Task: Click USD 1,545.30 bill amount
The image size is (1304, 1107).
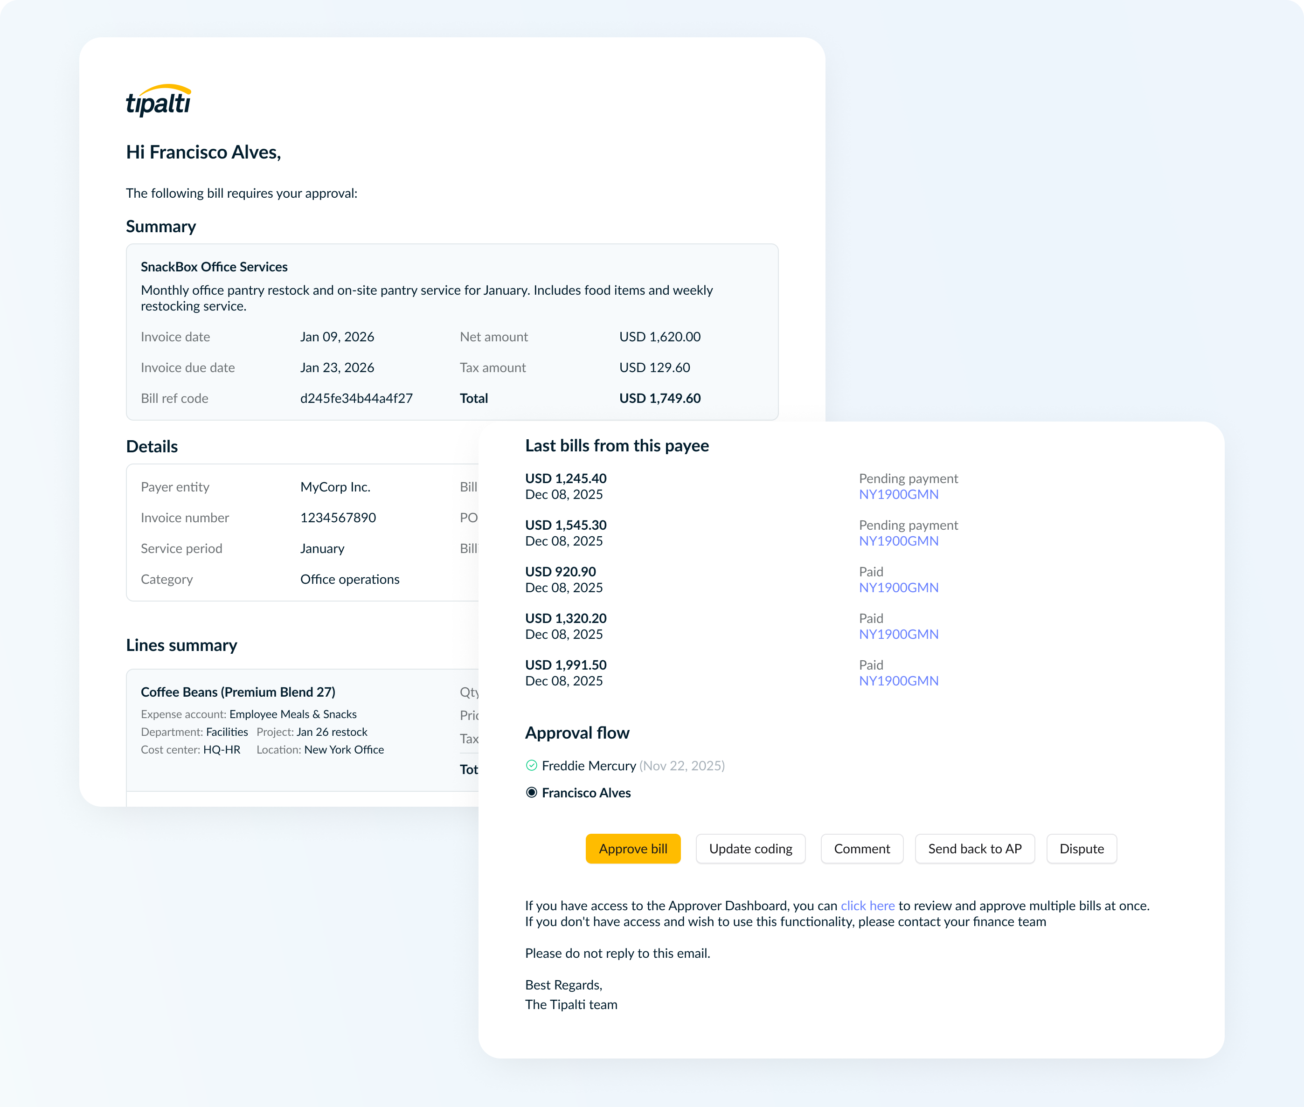Action: click(x=565, y=525)
